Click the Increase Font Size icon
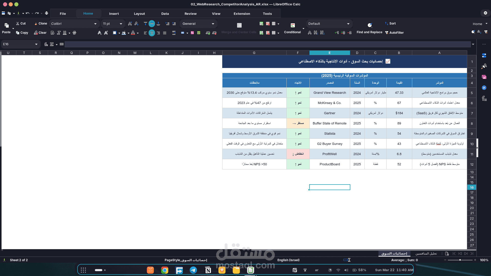 130,24
